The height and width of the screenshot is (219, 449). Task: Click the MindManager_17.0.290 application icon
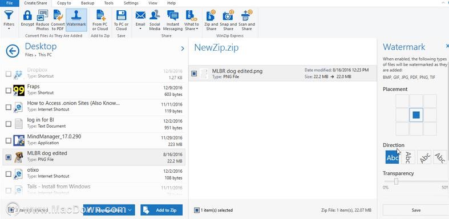19,140
